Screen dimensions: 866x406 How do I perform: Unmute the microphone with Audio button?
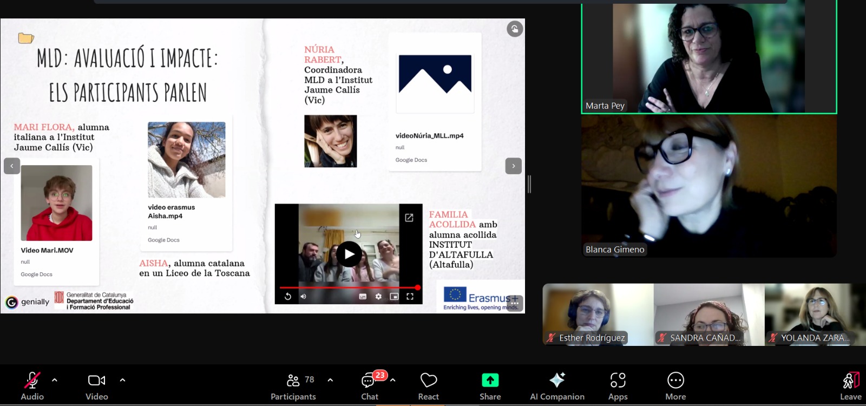point(32,386)
